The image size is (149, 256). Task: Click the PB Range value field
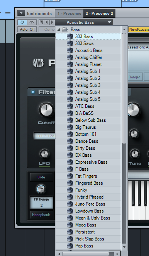point(41,202)
